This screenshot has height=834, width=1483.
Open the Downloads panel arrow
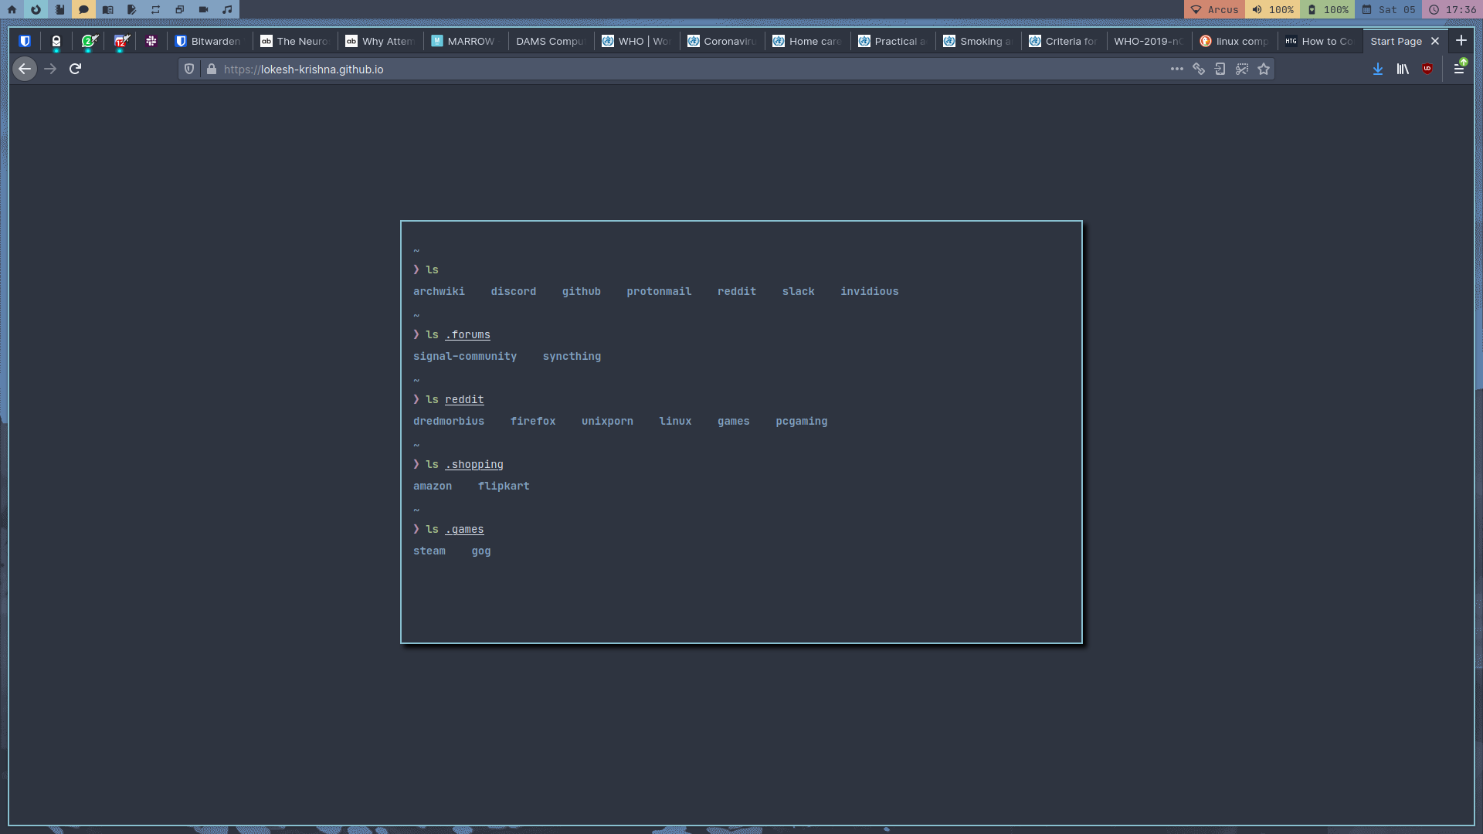[1377, 69]
